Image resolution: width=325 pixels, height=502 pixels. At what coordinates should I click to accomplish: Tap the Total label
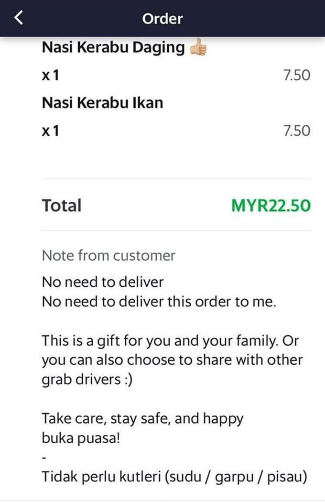pos(62,205)
